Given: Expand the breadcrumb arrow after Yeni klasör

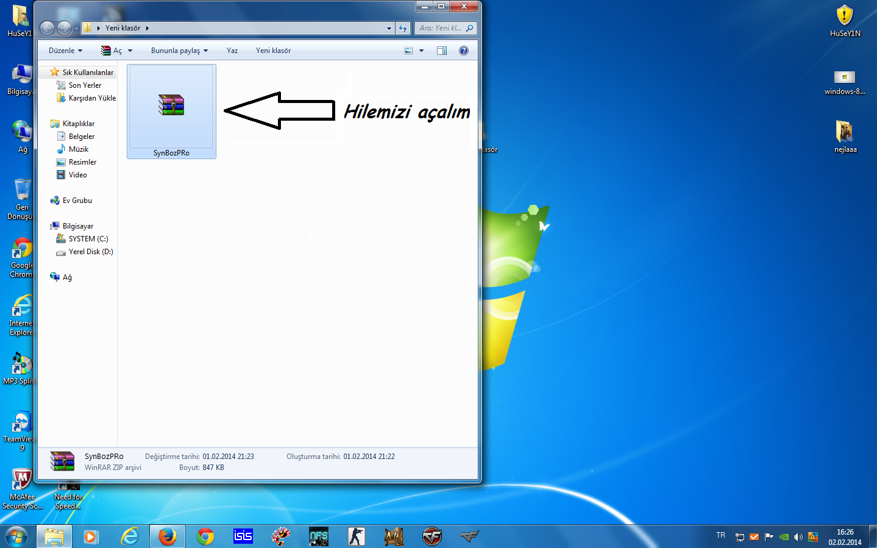Looking at the screenshot, I should tap(147, 28).
